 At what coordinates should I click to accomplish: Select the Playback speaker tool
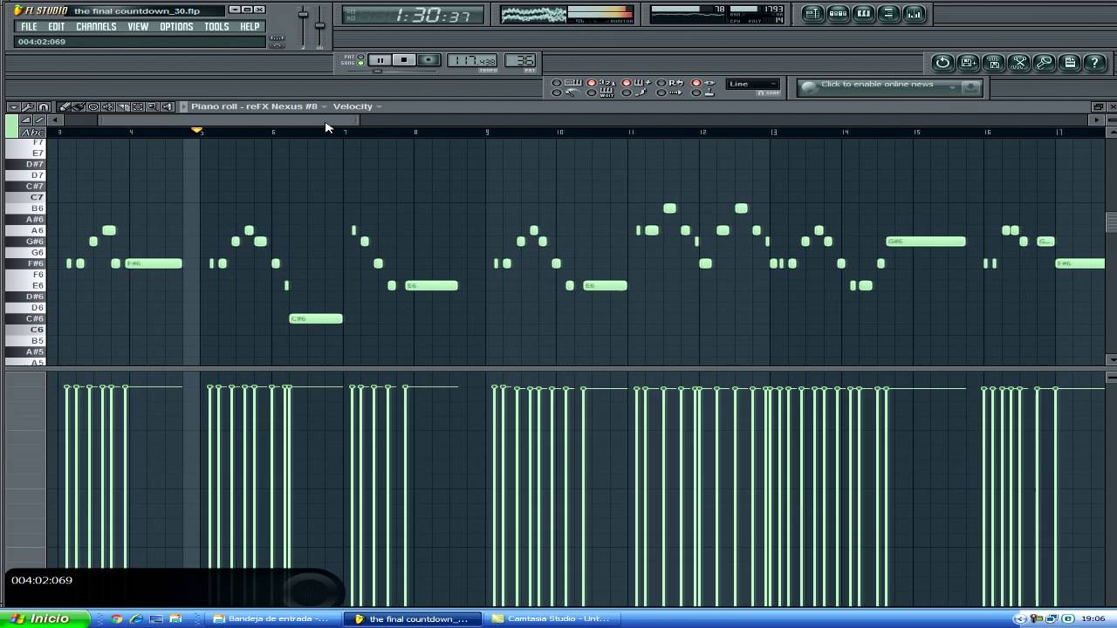[168, 107]
